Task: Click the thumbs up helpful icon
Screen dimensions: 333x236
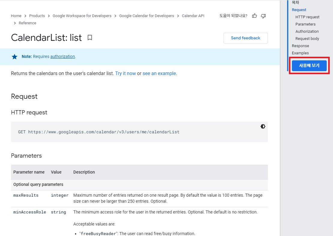Action: point(254,16)
